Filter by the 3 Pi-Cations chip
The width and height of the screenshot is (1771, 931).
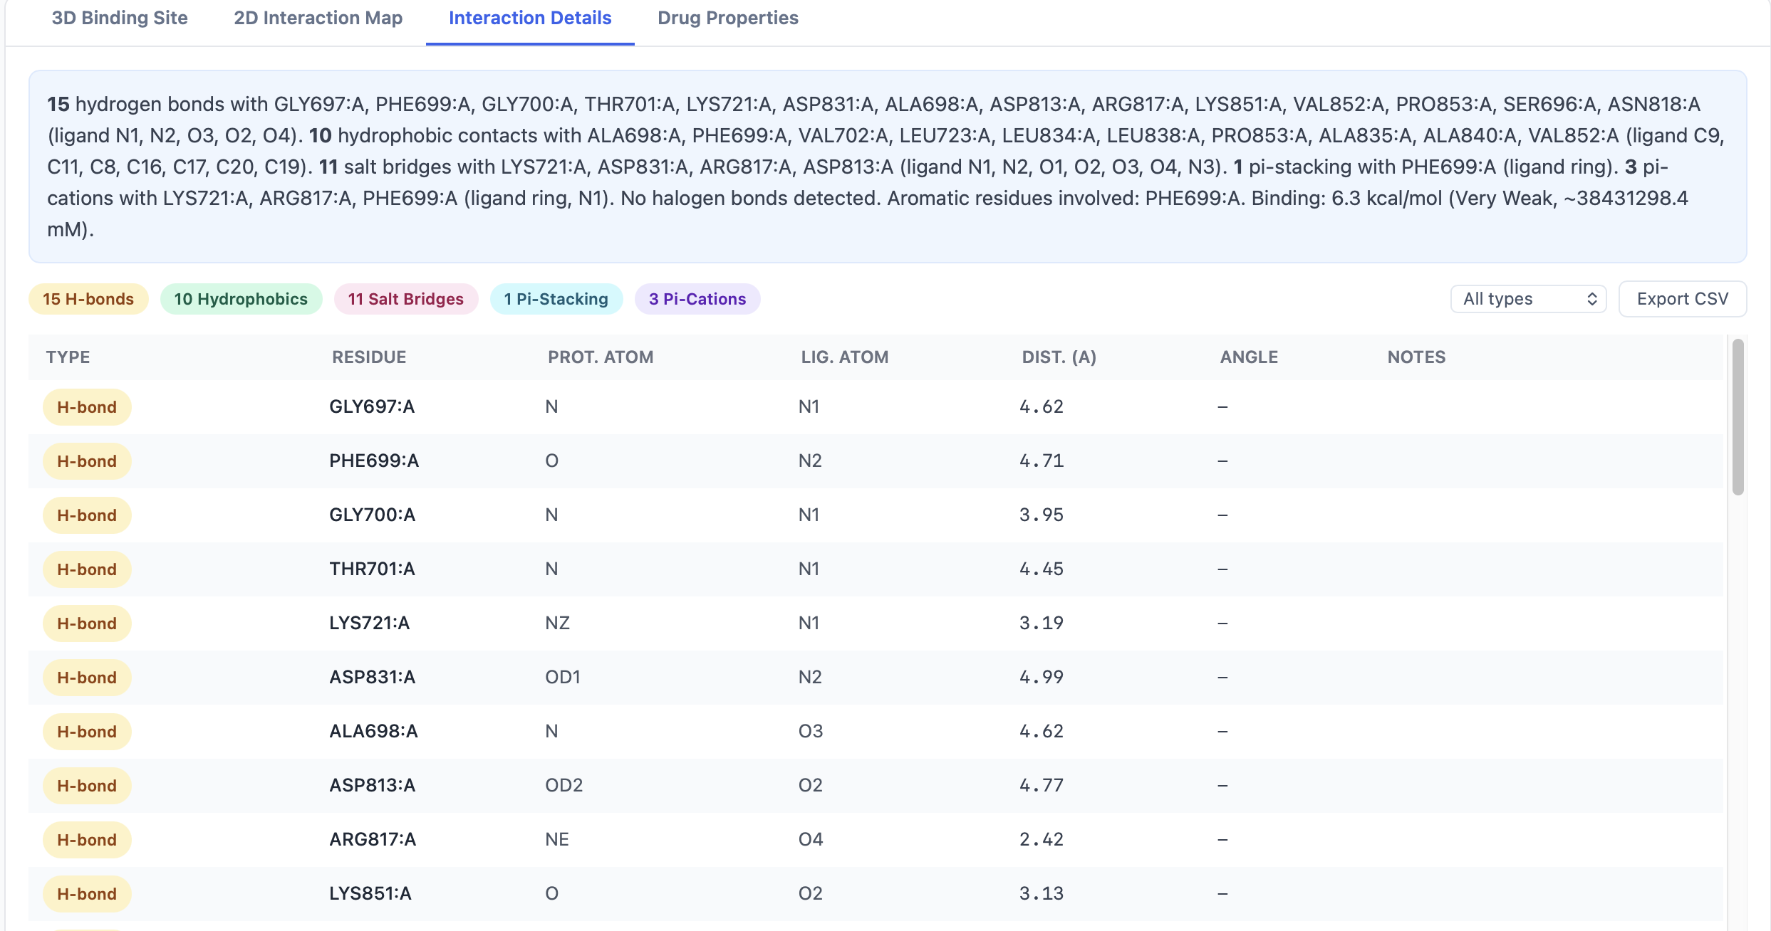click(x=697, y=299)
